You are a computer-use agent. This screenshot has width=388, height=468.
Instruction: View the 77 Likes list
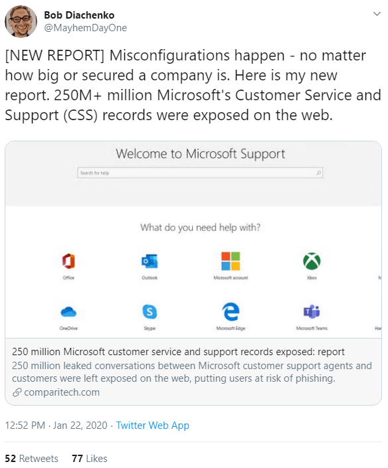pyautogui.click(x=89, y=459)
